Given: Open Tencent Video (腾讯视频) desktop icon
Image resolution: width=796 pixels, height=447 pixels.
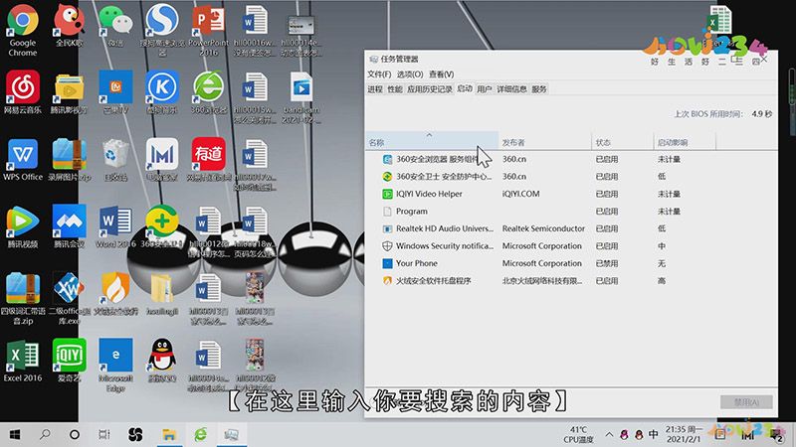Looking at the screenshot, I should (x=22, y=226).
